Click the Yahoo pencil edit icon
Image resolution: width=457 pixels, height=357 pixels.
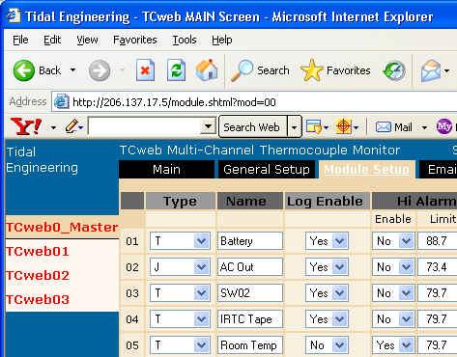coord(72,126)
